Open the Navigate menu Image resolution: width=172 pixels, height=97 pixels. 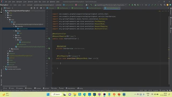pyautogui.click(x=19, y=2)
